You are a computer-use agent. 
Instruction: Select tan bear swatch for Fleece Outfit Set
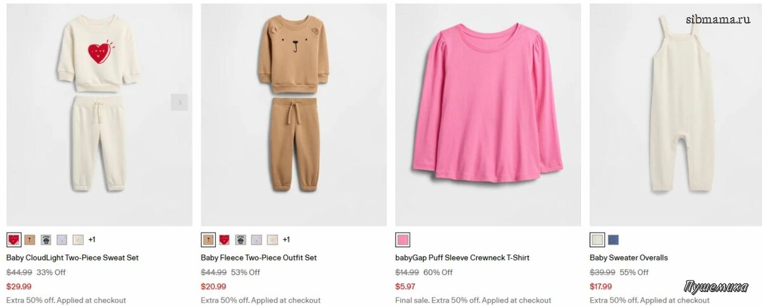(208, 239)
